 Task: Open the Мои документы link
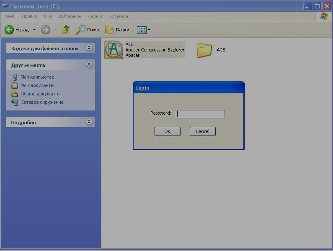(37, 85)
